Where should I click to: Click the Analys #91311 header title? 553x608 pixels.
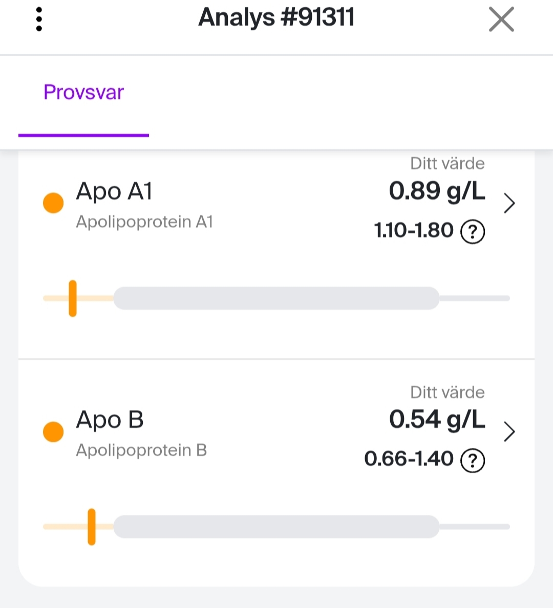pyautogui.click(x=276, y=17)
